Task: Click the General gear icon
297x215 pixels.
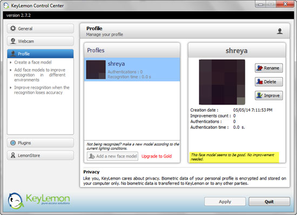Action: point(13,29)
